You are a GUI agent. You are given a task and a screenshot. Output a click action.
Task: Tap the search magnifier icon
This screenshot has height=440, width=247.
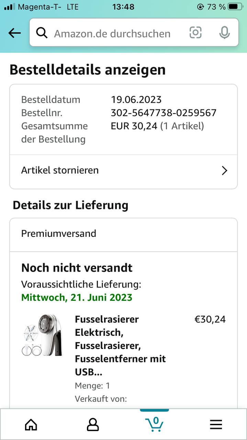tap(42, 33)
